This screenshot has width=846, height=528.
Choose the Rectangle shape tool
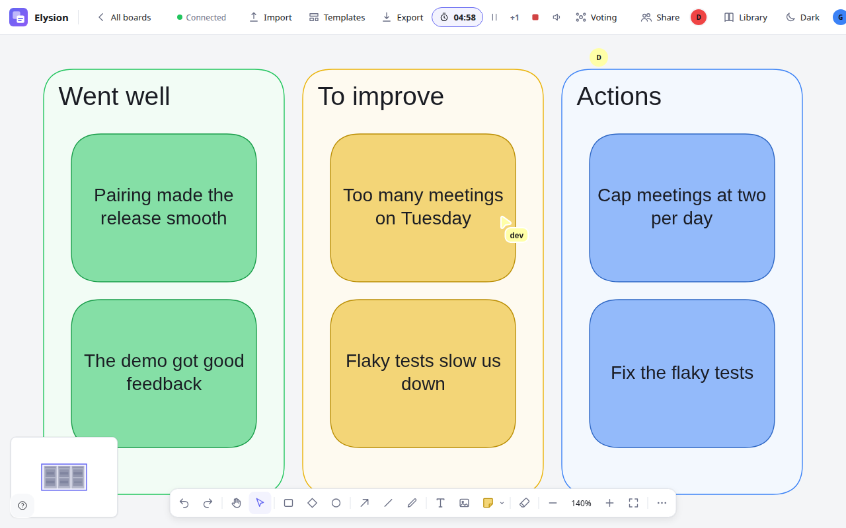pos(288,503)
